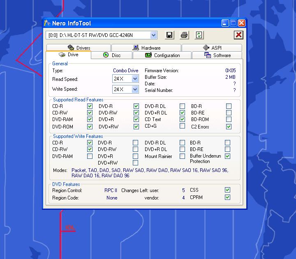The image size is (296, 259).
Task: Click the Print icon in toolbar
Action: click(184, 35)
